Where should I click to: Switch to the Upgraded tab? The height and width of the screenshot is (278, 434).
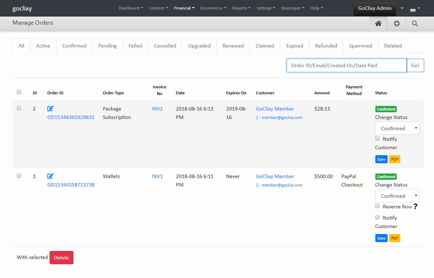[199, 46]
